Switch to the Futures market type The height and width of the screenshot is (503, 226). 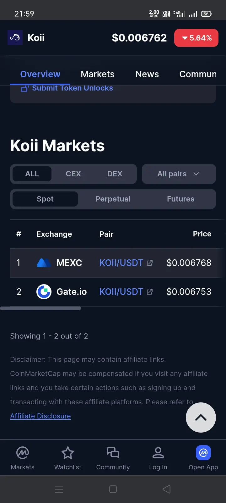tap(180, 199)
